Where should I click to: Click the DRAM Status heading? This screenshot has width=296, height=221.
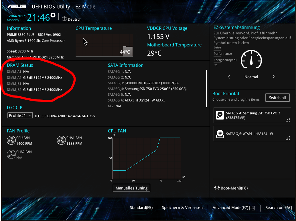pyautogui.click(x=20, y=65)
